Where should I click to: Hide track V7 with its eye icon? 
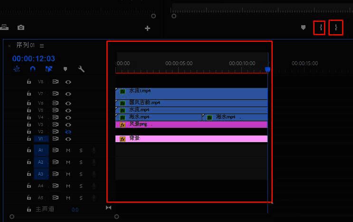coord(68,94)
